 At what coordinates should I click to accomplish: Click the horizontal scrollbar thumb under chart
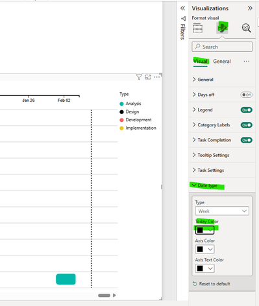105,295
